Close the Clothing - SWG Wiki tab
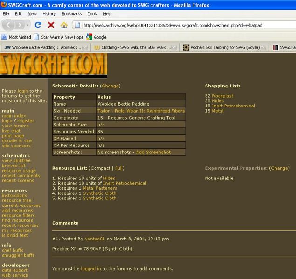296x279 pixels. point(174,47)
